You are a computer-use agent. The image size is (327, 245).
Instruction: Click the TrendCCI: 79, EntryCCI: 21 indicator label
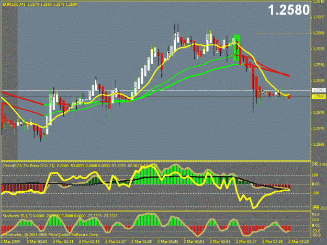click(29, 166)
